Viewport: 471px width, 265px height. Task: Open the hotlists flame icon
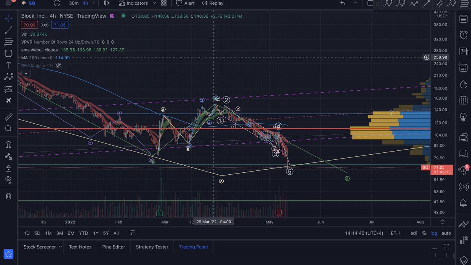click(463, 84)
